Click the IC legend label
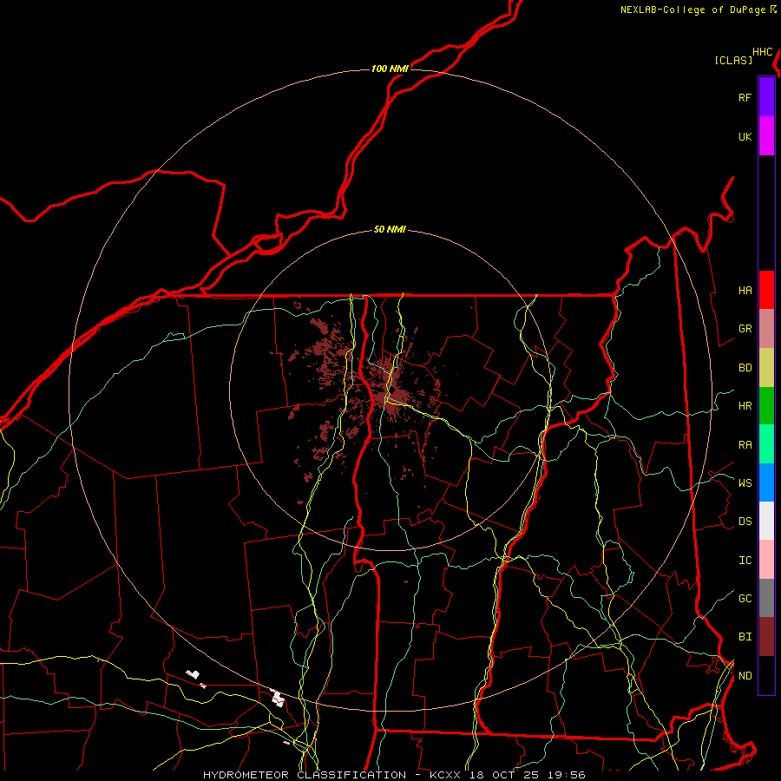The height and width of the screenshot is (781, 781). [745, 561]
